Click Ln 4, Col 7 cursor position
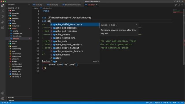The width and height of the screenshot is (185, 104). click(x=150, y=103)
